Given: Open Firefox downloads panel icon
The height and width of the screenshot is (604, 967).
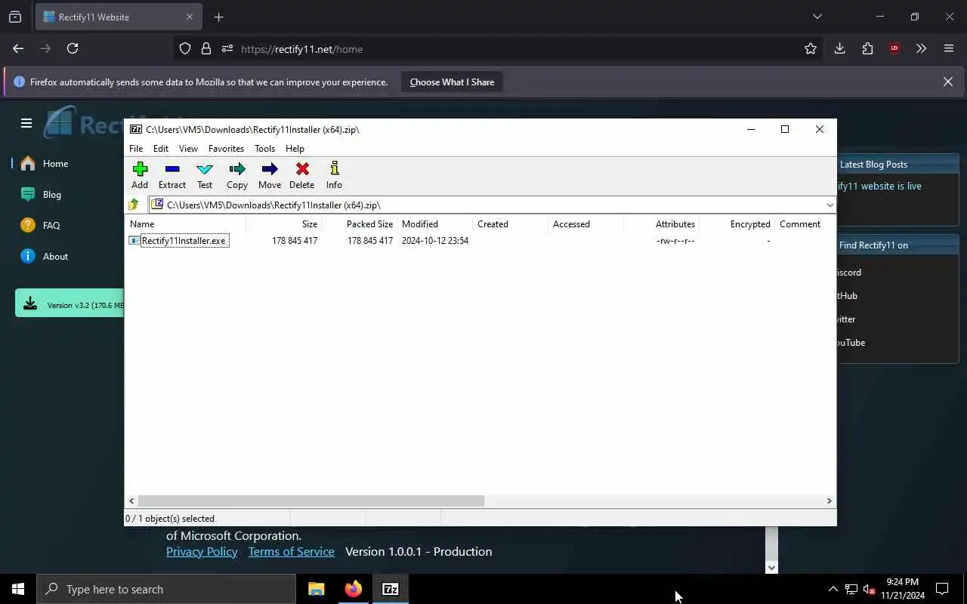Looking at the screenshot, I should 839,48.
